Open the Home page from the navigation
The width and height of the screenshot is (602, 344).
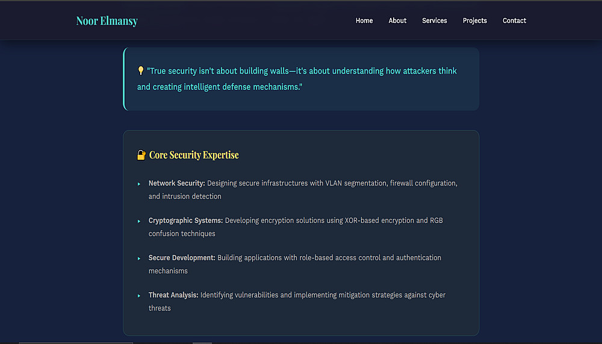click(x=364, y=20)
